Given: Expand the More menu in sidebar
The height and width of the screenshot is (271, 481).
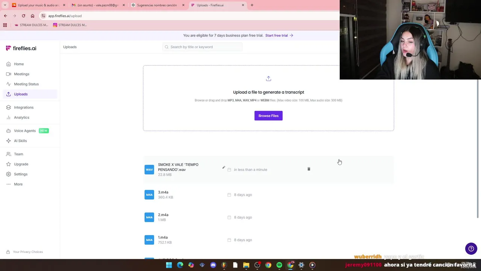Looking at the screenshot, I should [x=30, y=184].
